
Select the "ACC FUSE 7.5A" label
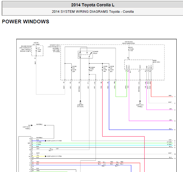[132, 49]
